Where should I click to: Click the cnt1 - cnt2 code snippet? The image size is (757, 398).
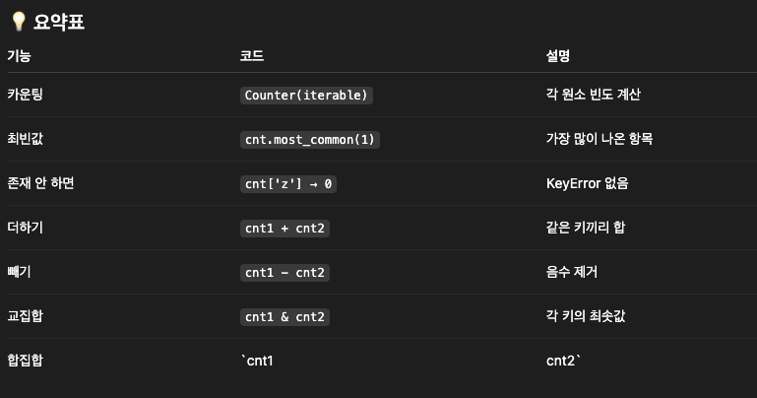click(x=284, y=273)
